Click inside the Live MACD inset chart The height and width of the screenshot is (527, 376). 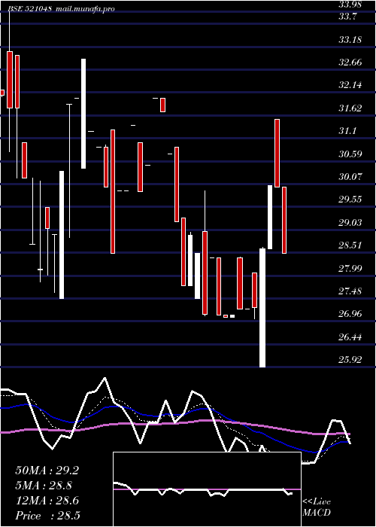pyautogui.click(x=207, y=489)
